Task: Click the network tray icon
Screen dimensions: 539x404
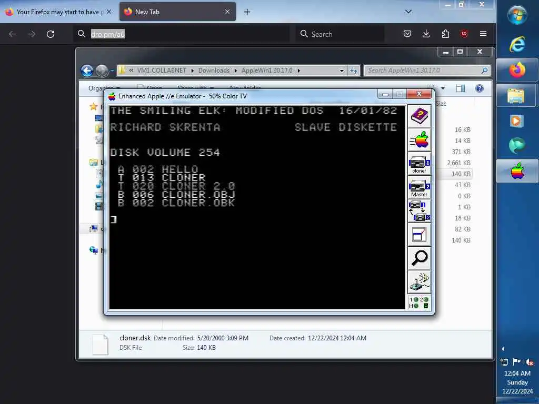Action: (504, 362)
